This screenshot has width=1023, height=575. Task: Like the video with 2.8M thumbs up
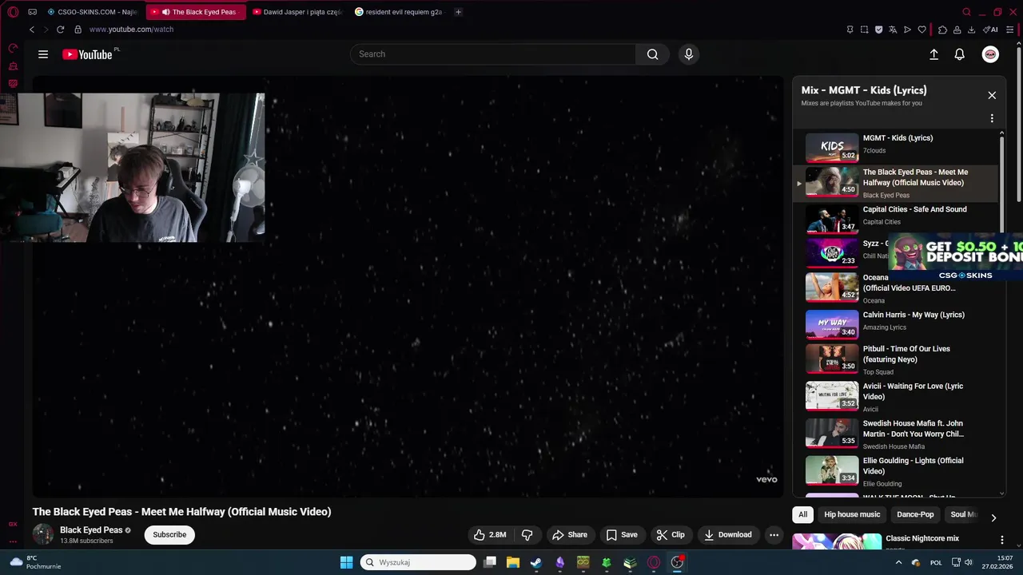tap(490, 534)
